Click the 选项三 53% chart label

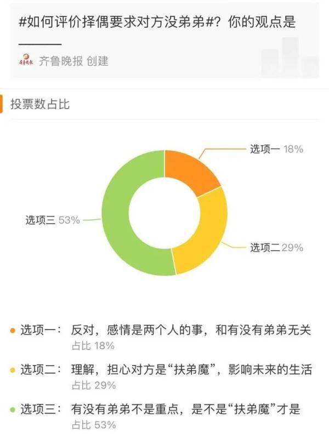[x=53, y=220]
